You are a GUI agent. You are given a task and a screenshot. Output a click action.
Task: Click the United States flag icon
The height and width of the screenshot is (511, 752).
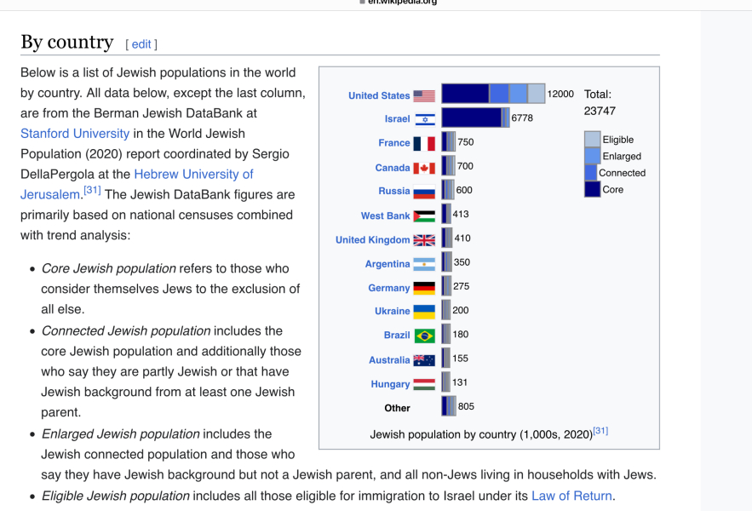pyautogui.click(x=423, y=95)
